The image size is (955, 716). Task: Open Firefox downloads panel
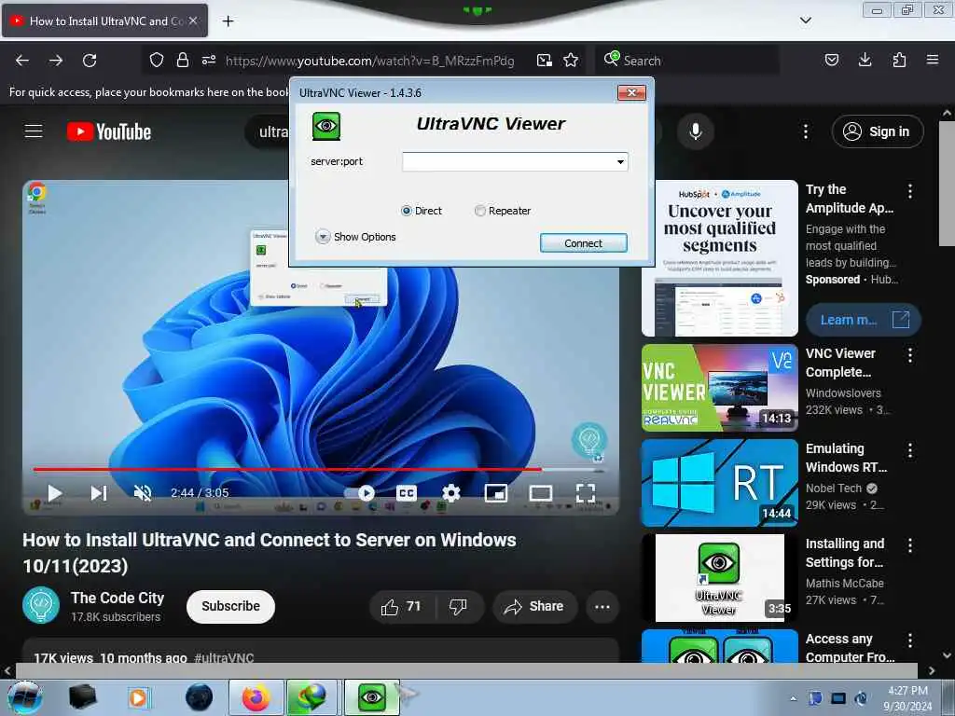pyautogui.click(x=865, y=60)
